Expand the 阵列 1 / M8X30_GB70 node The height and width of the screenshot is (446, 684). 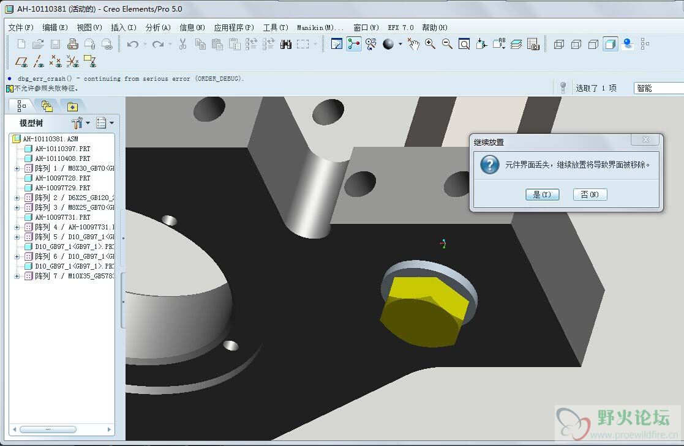pyautogui.click(x=17, y=168)
